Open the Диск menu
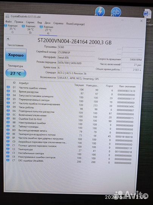Image resolution: width=153 pixels, height=205 pixels. 48,23
